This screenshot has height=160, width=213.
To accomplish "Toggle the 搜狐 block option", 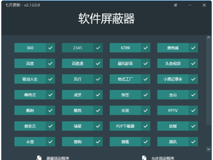I will (130, 142).
